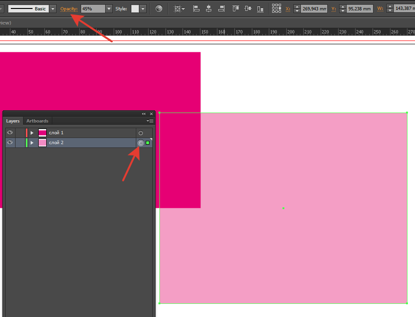Viewport: 415px width, 317px height.
Task: Open the Basic brush definition dropdown
Action: tap(53, 9)
